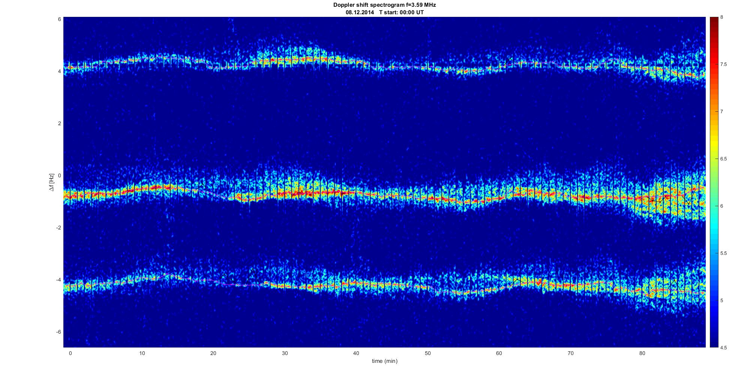Image resolution: width=750 pixels, height=373 pixels.
Task: Click the yellow region of the colorbar
Action: click(714, 144)
